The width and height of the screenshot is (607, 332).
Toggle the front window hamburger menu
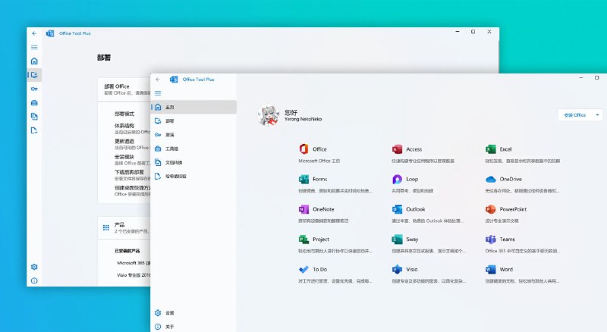158,92
